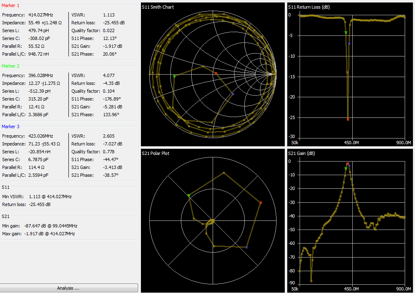This screenshot has height=293, width=415.
Task: Click Marker 2 impedance "12.27 -j1.275 Ω"
Action: [44, 83]
